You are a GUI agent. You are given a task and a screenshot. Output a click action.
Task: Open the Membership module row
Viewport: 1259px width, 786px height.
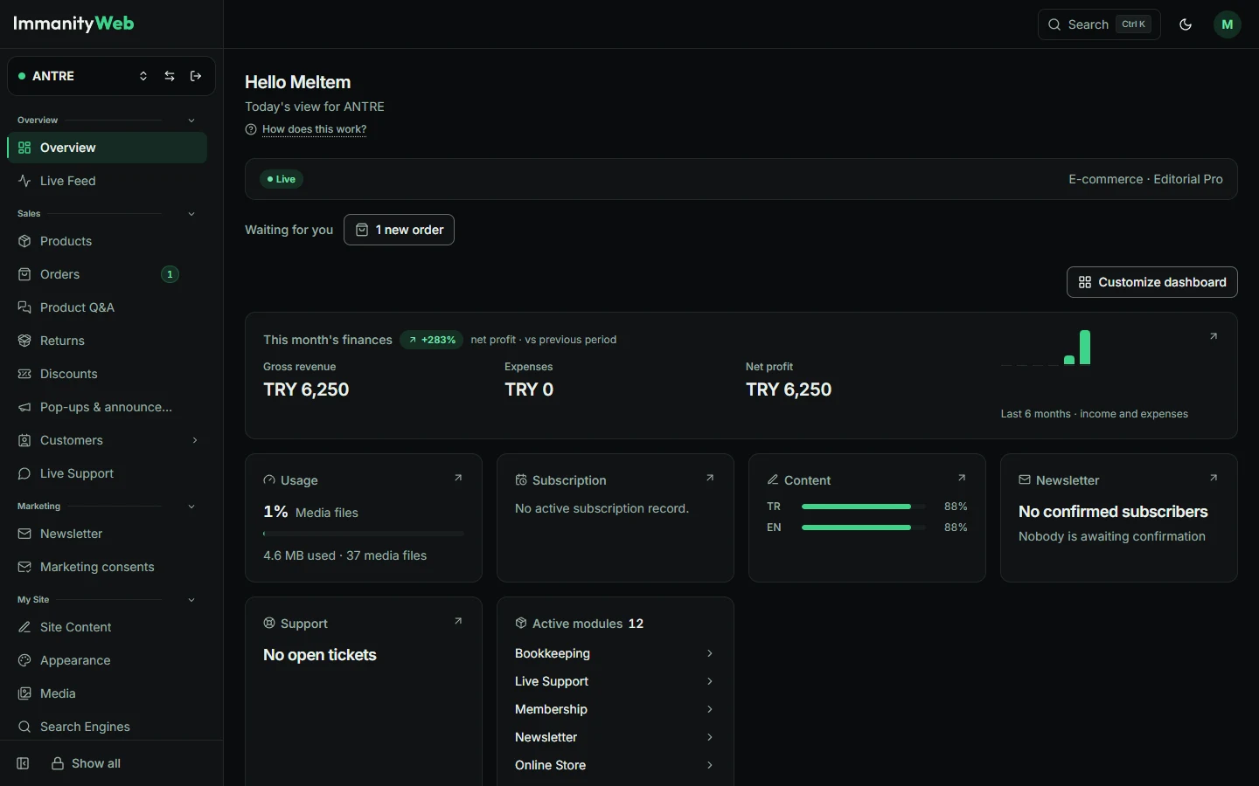pos(616,709)
